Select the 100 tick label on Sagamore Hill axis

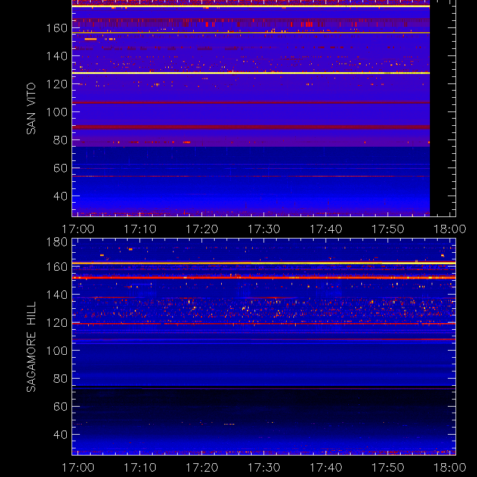click(x=57, y=351)
